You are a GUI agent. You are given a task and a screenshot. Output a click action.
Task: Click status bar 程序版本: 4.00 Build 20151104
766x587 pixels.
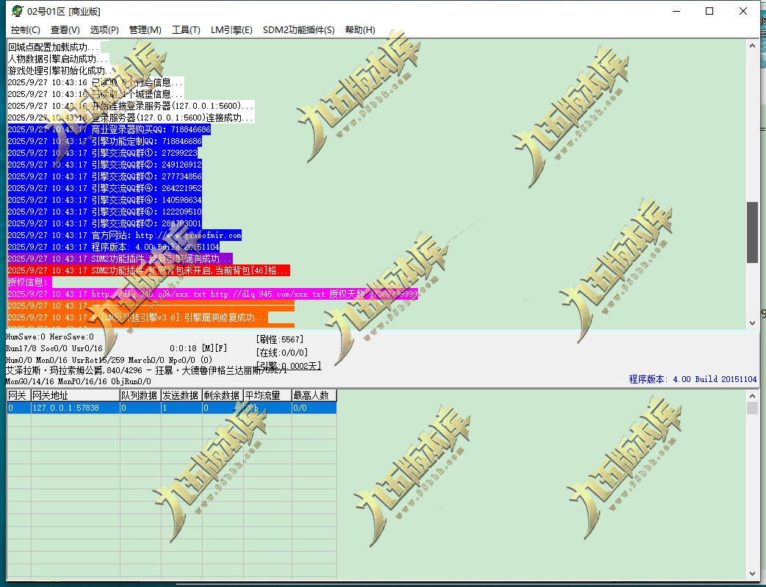point(693,379)
